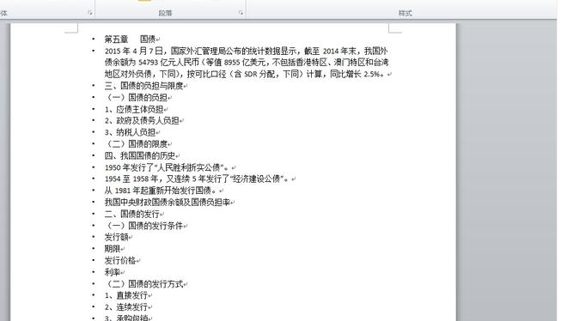Click the line 3、纳税人负担
The height and width of the screenshot is (321, 561).
click(x=131, y=132)
